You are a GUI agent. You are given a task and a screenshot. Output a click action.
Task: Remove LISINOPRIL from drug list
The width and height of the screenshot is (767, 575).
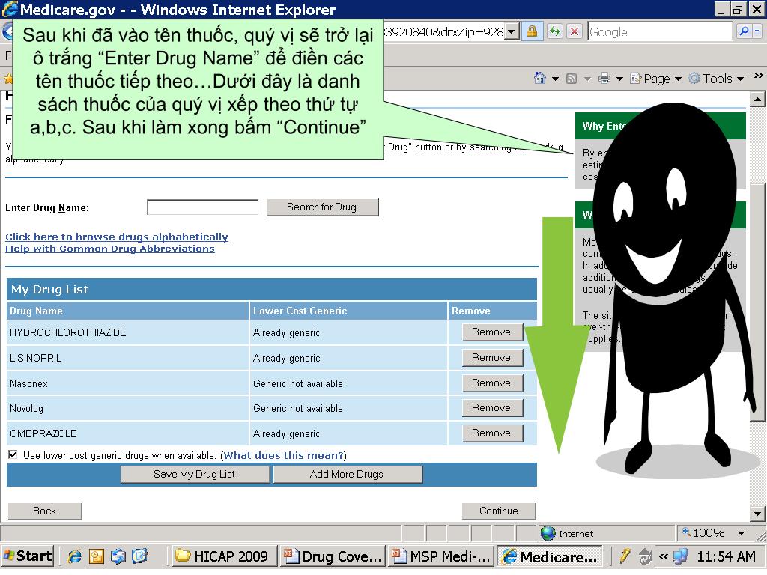(492, 357)
